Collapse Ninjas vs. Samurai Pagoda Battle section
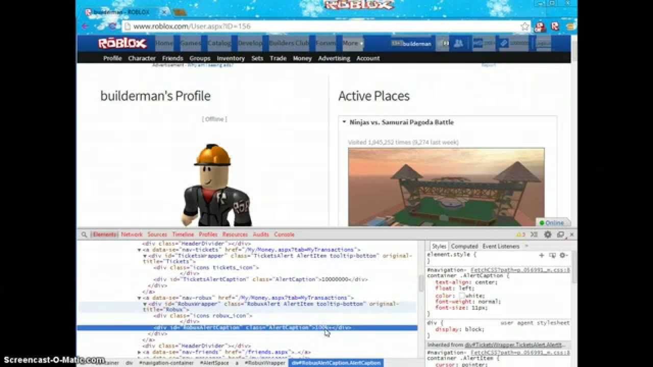The image size is (653, 367). click(x=344, y=122)
